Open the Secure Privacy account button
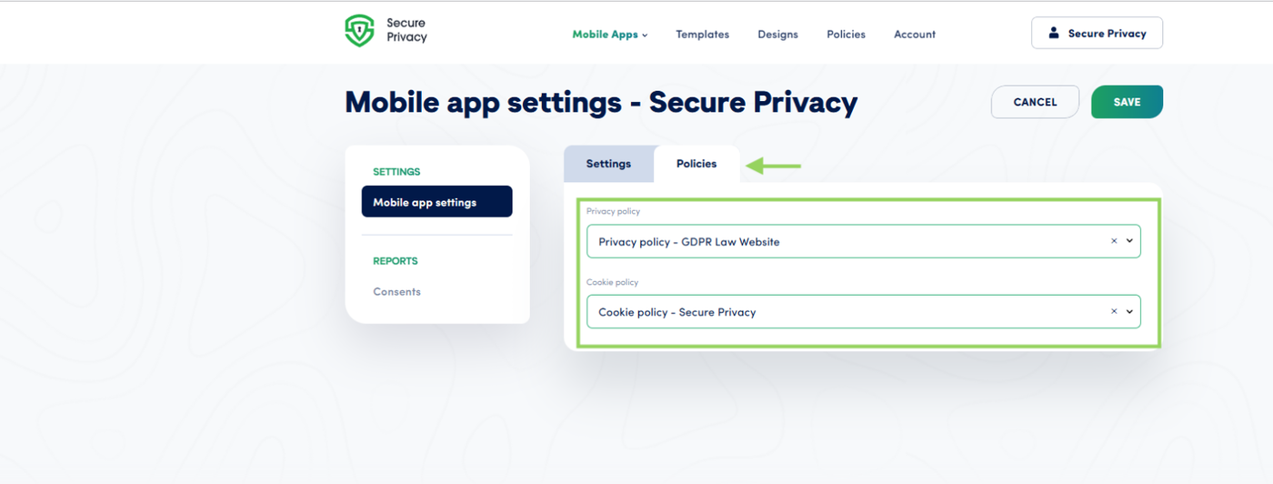The width and height of the screenshot is (1273, 484). tap(1097, 33)
